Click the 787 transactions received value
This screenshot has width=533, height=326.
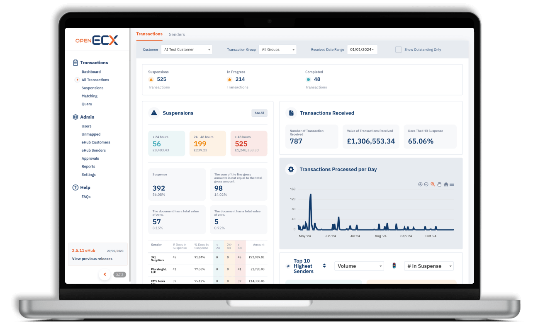point(296,141)
